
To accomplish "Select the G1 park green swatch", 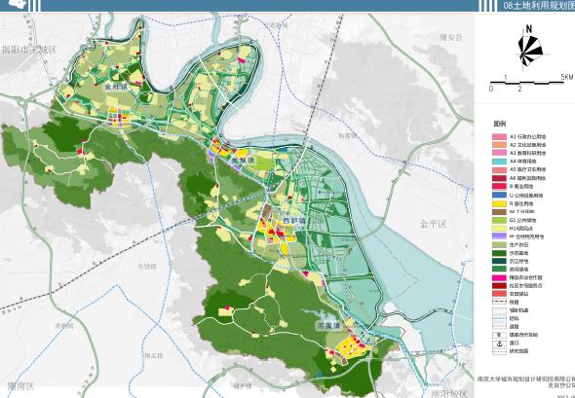I will click(x=499, y=220).
